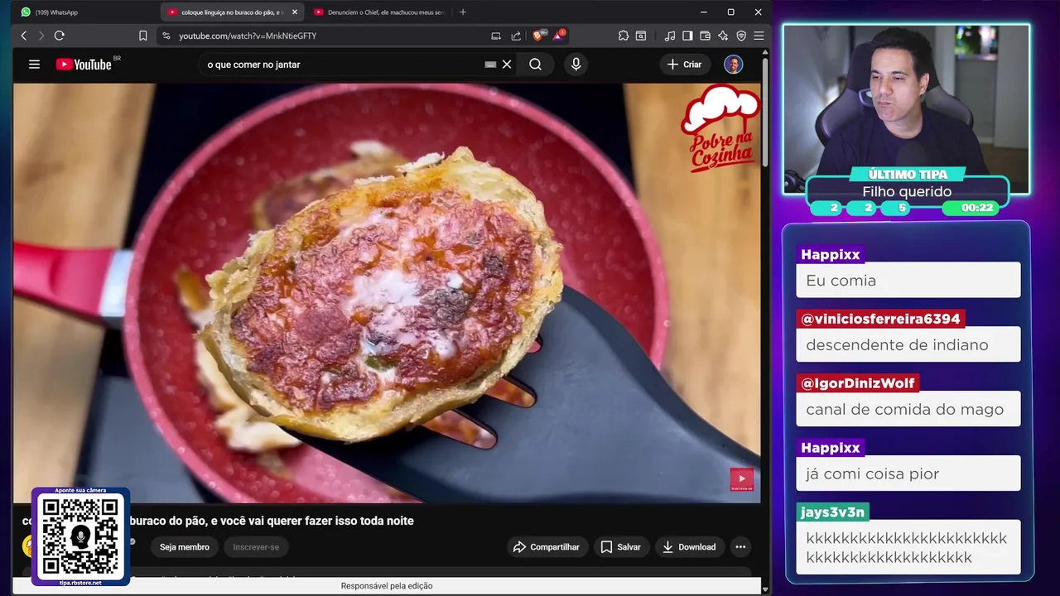Open site settings icon left of the URL
This screenshot has width=1060, height=596.
point(166,36)
